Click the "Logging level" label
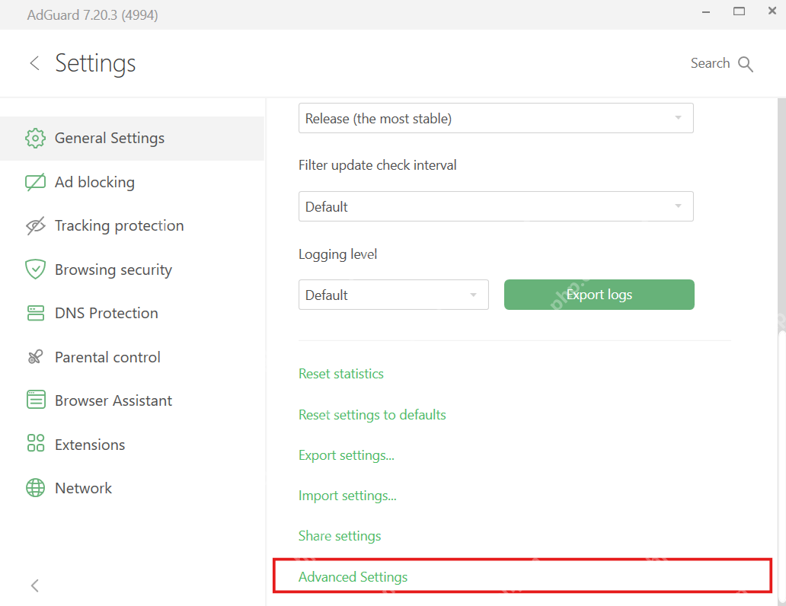786x606 pixels. tap(338, 254)
